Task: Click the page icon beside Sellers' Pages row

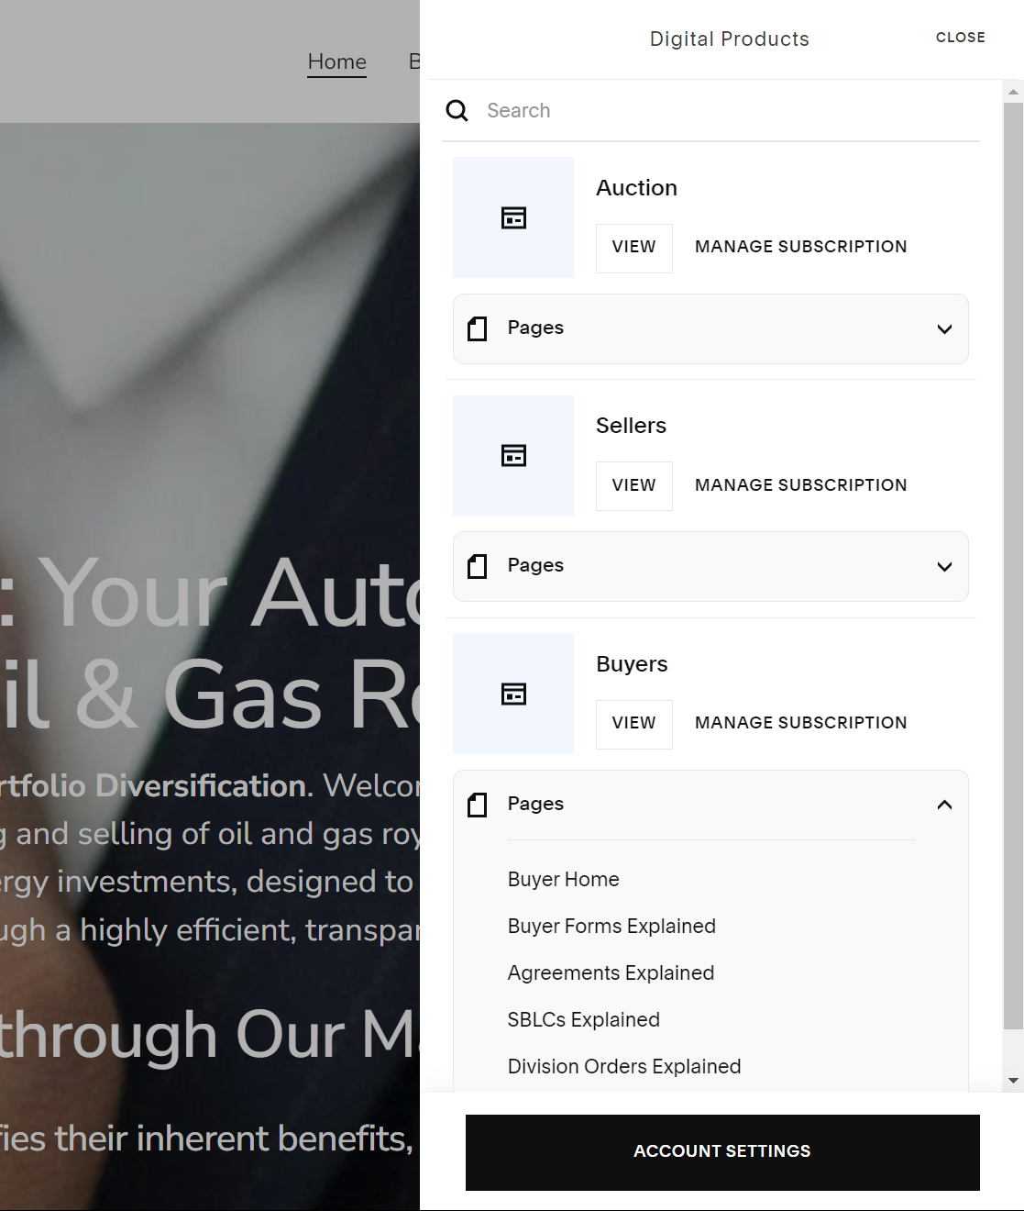Action: pyautogui.click(x=477, y=566)
